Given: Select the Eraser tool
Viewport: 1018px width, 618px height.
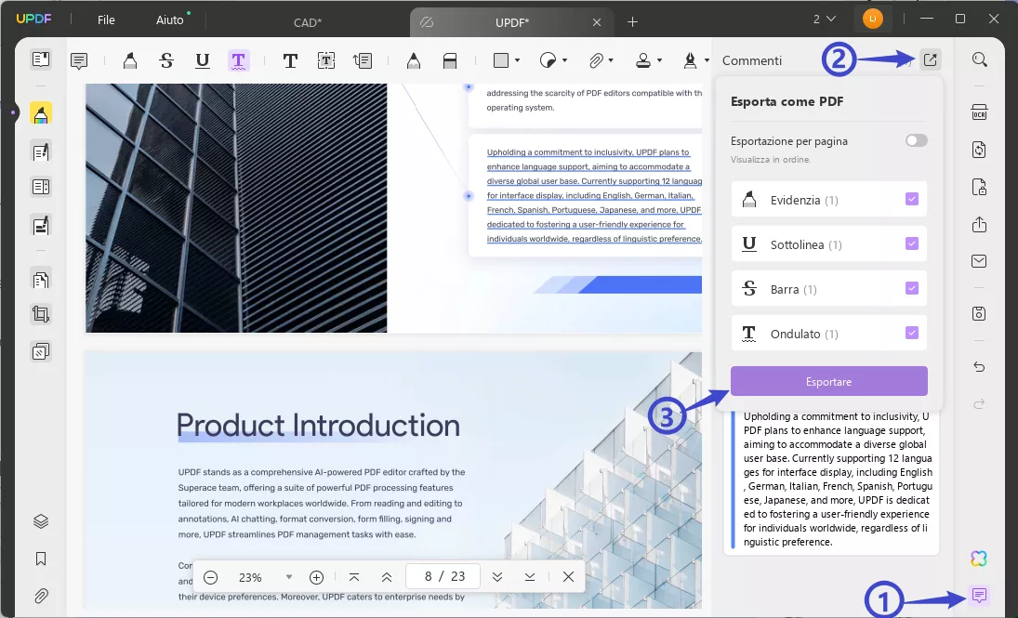Looking at the screenshot, I should coord(450,61).
